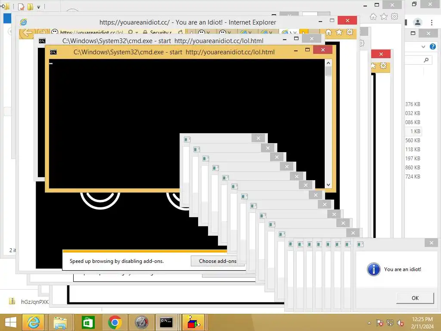Open the Chrome profile avatar

(x=418, y=22)
